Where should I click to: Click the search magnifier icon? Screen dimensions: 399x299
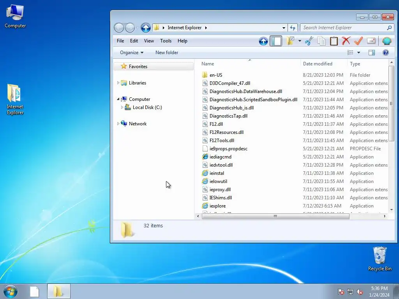pyautogui.click(x=389, y=28)
